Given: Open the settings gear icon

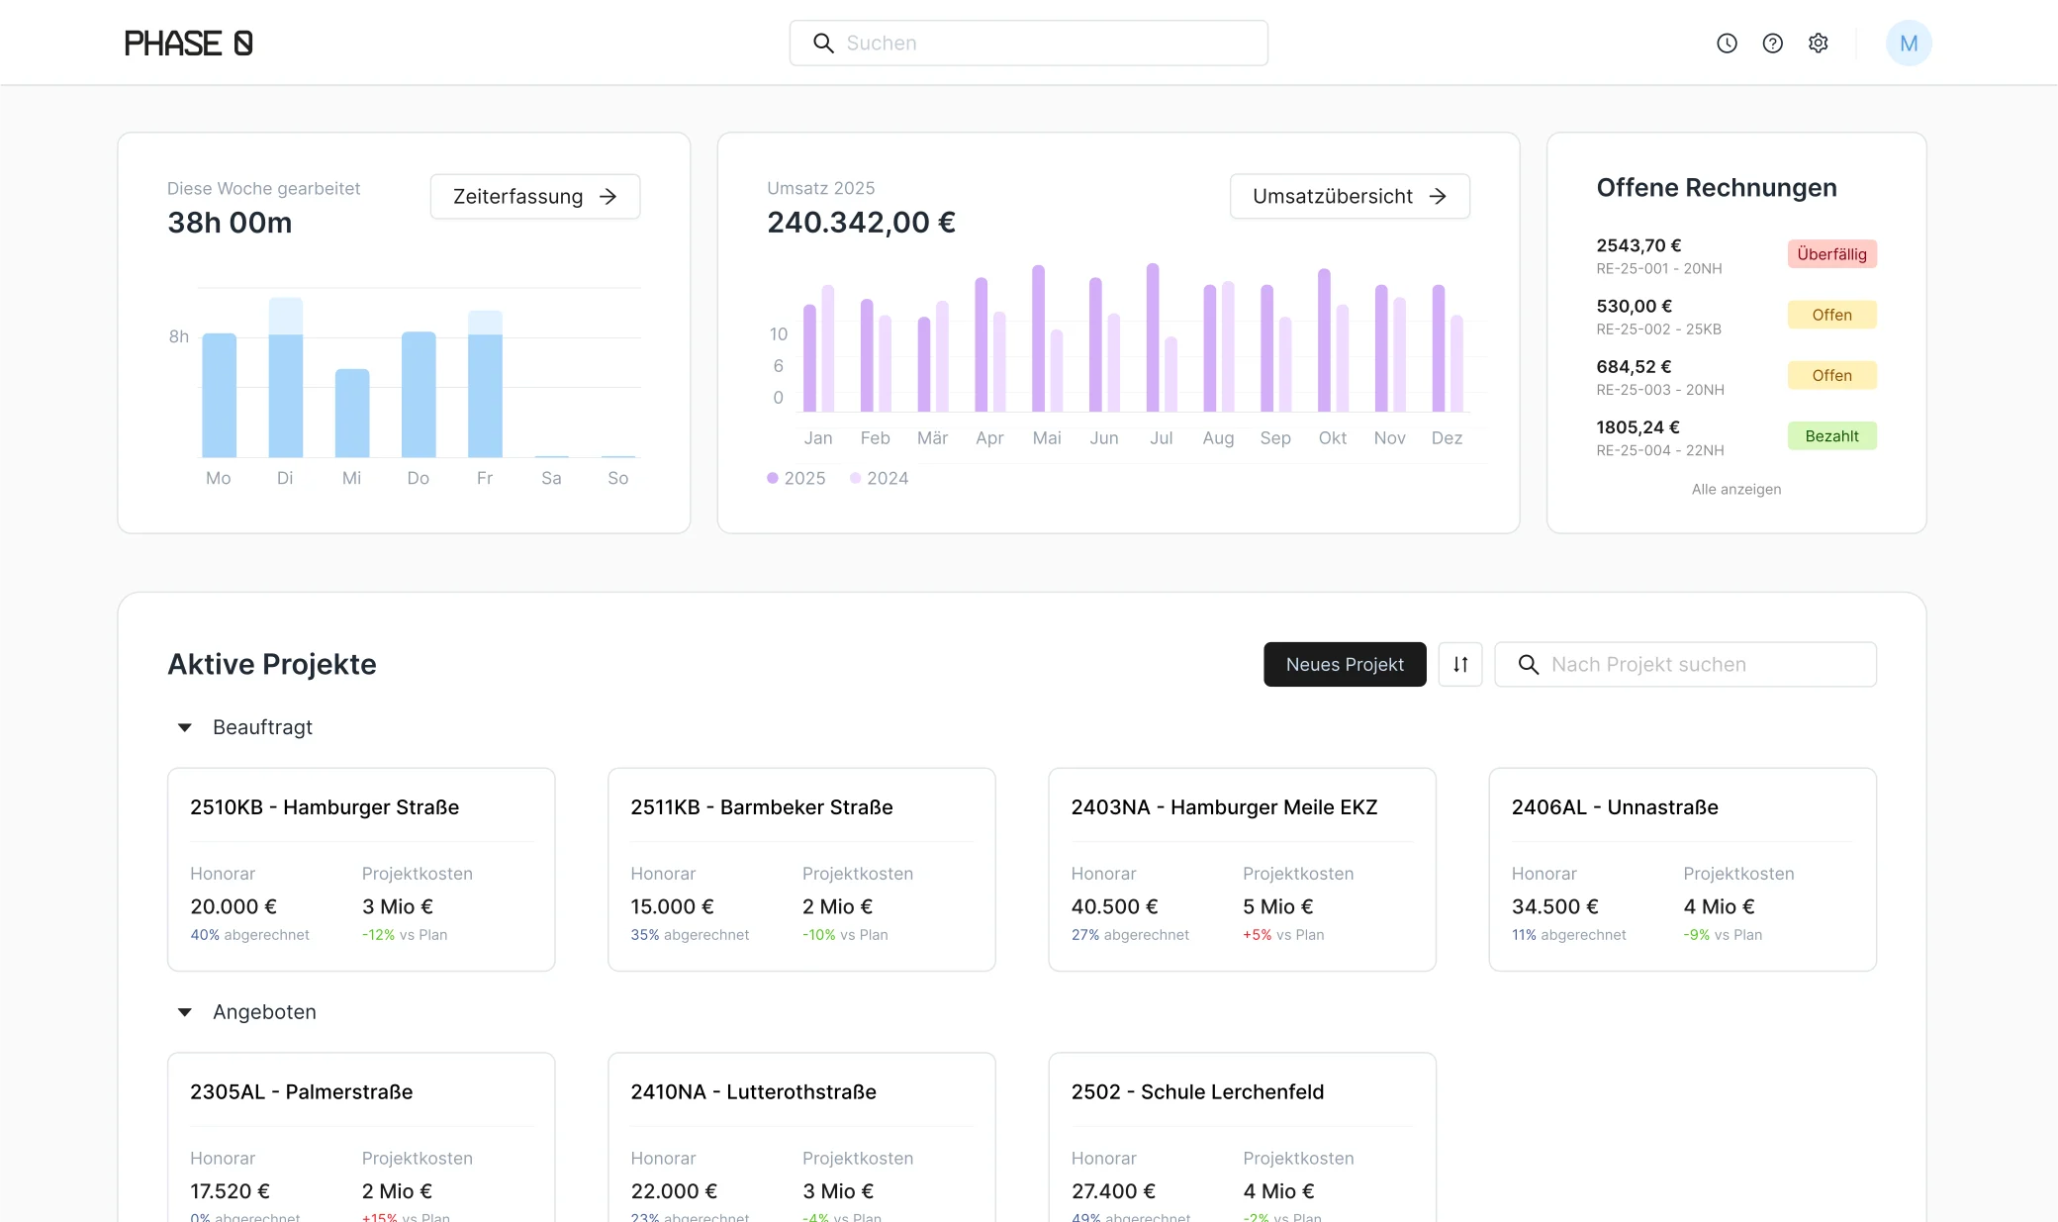Looking at the screenshot, I should [1818, 43].
